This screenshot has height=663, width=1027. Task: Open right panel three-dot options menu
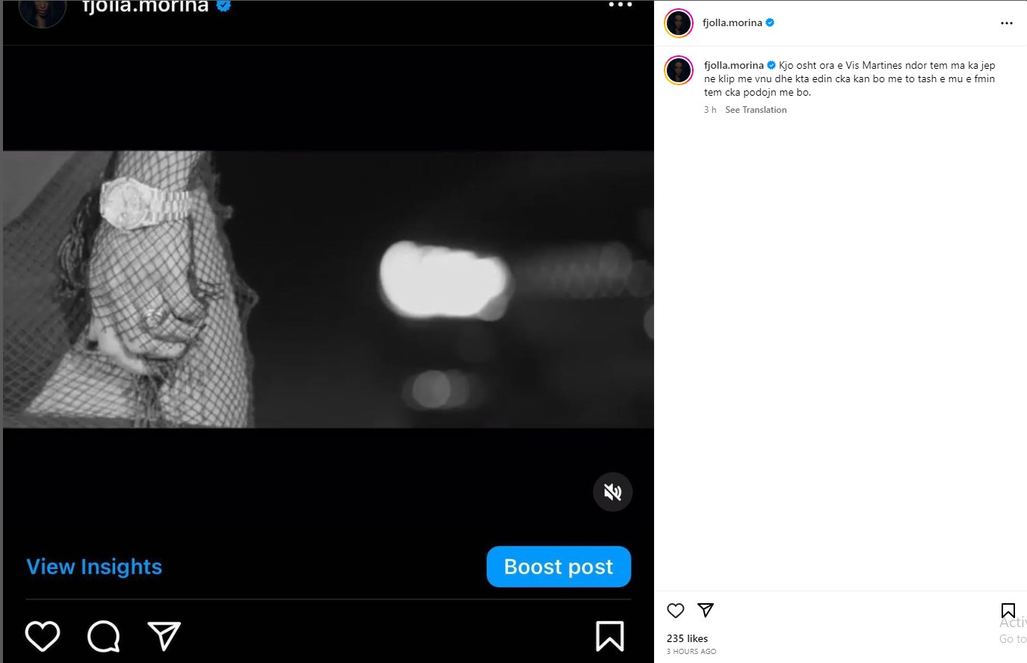[1007, 23]
